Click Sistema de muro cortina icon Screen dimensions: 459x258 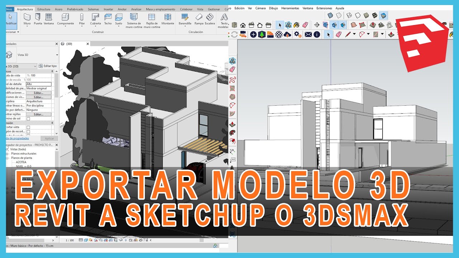(134, 17)
